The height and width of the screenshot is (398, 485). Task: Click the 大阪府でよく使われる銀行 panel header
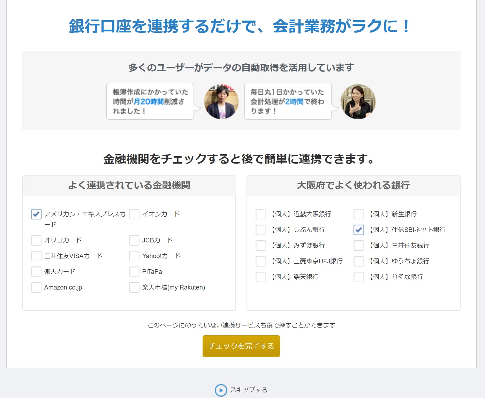point(354,186)
